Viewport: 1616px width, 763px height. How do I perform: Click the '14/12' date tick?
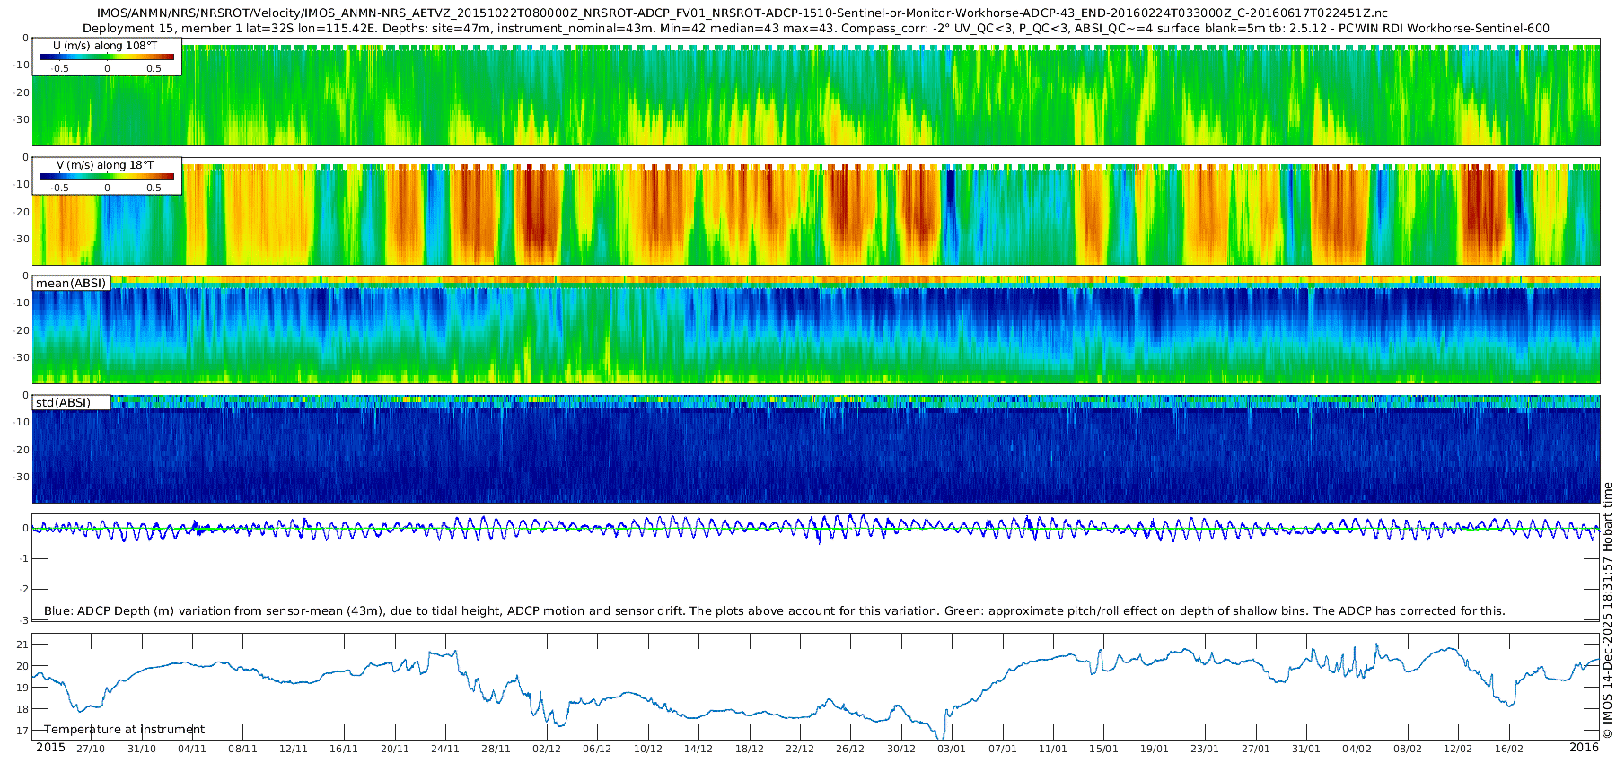pos(698,750)
